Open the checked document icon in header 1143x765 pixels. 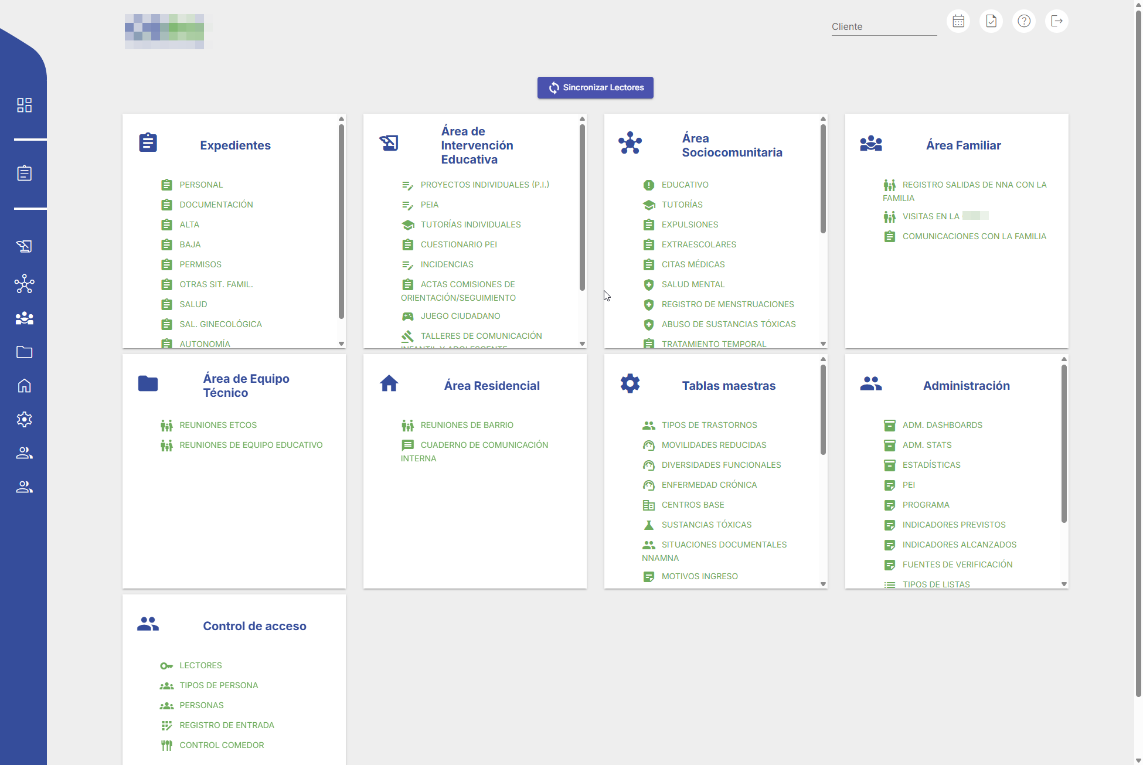tap(991, 22)
